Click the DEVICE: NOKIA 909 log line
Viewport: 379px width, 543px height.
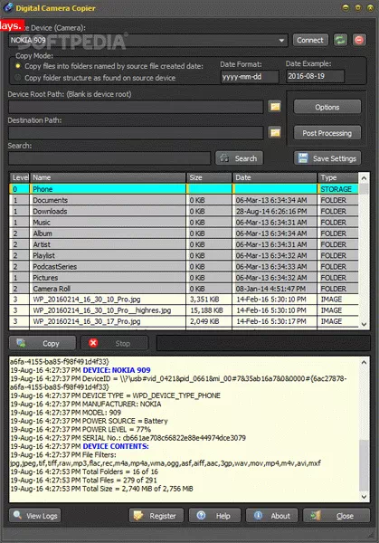[117, 370]
